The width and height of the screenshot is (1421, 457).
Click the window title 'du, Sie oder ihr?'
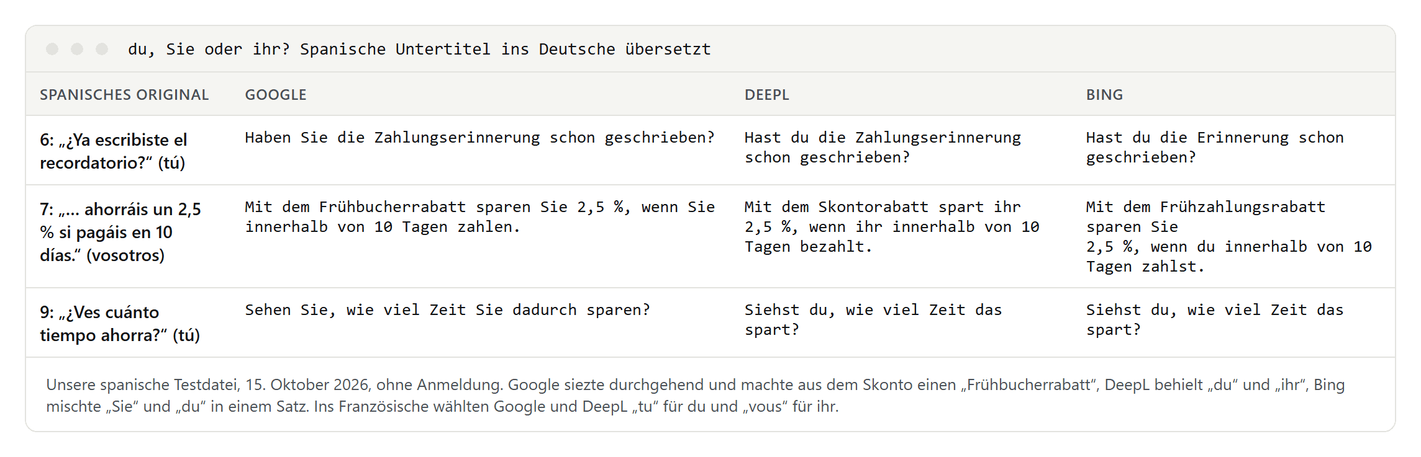pyautogui.click(x=209, y=49)
